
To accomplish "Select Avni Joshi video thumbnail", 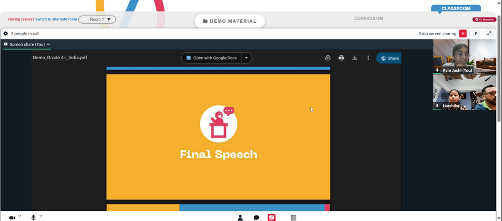I will point(464,57).
